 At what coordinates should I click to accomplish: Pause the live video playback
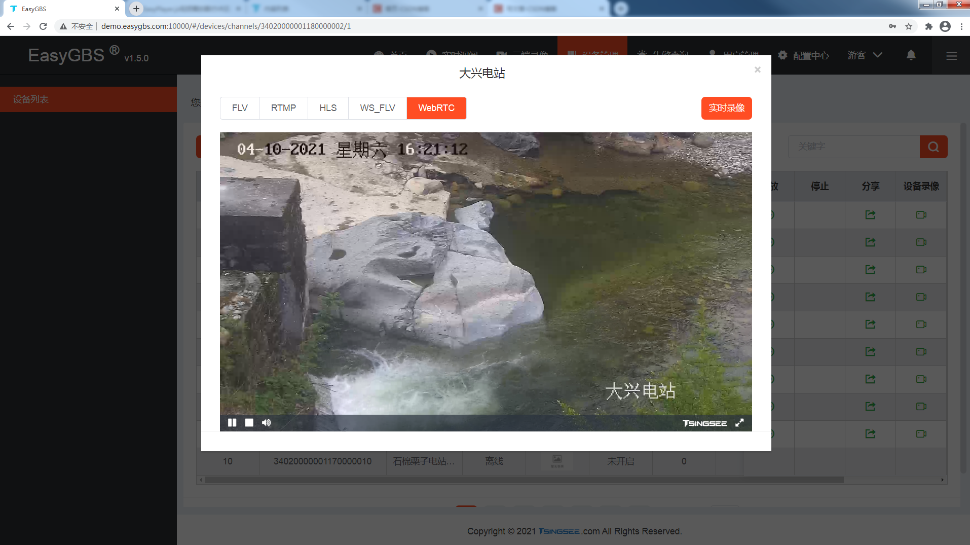232,422
